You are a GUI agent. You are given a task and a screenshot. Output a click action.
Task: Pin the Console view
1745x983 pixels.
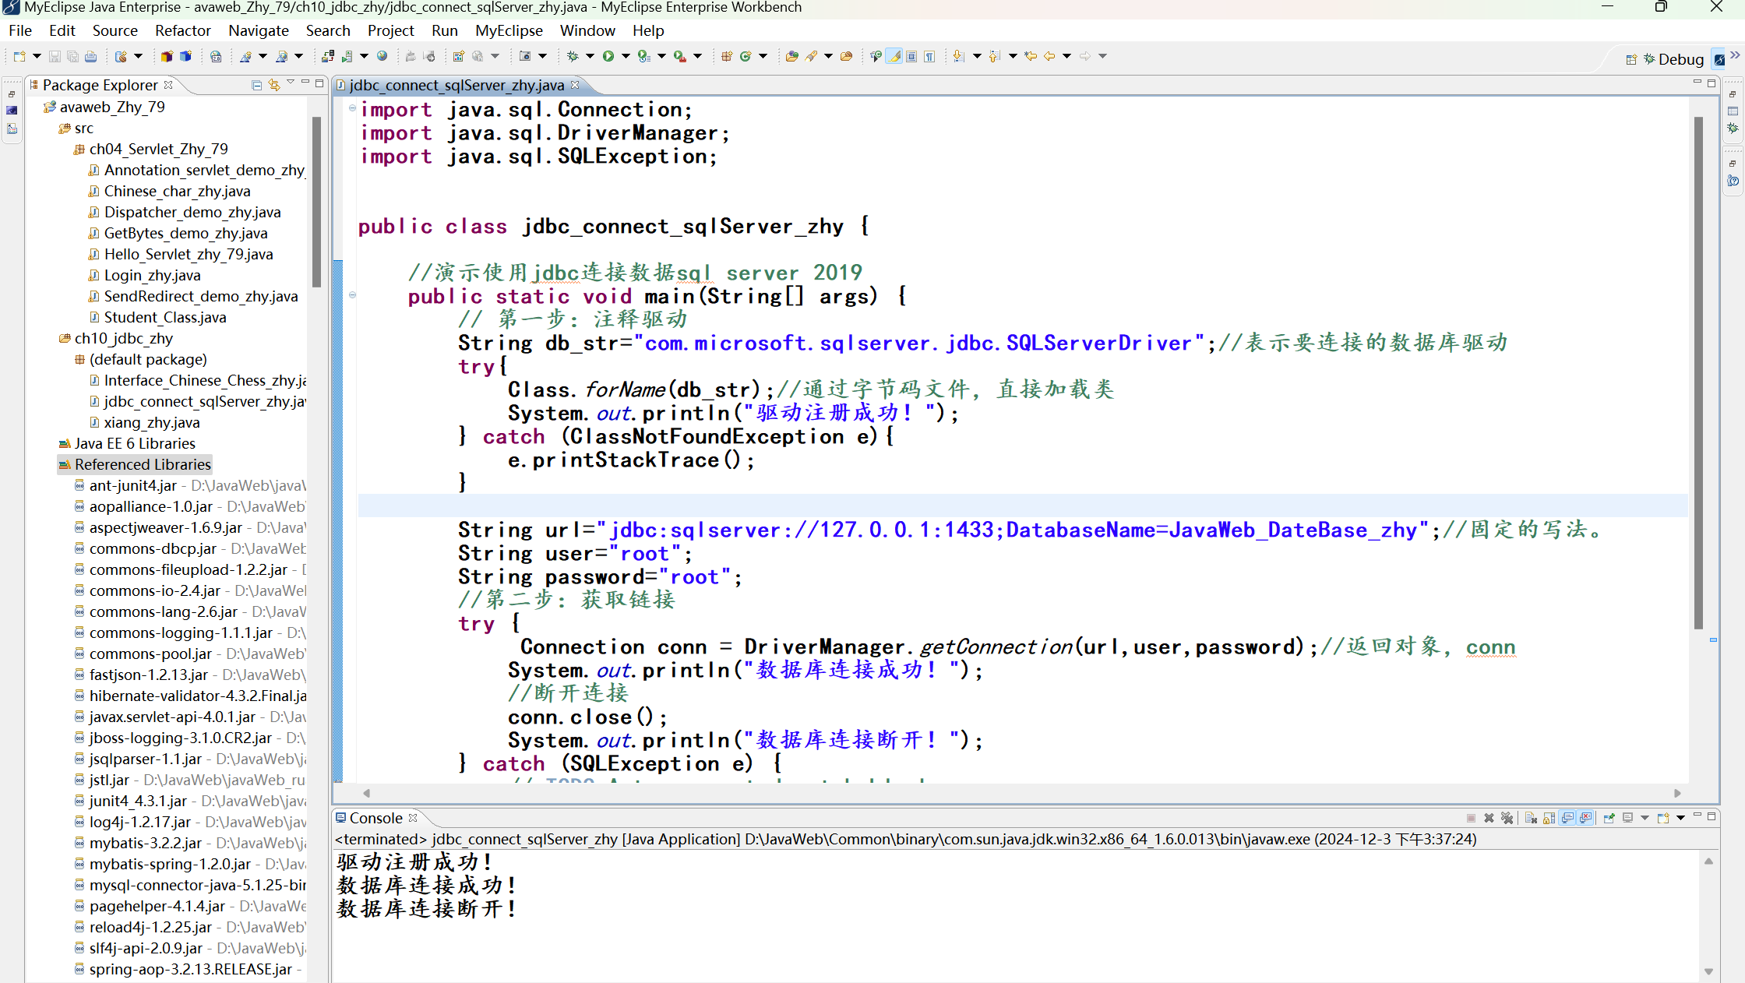(1609, 818)
